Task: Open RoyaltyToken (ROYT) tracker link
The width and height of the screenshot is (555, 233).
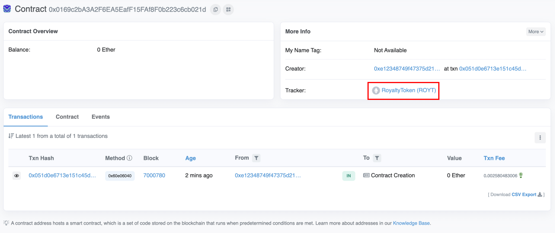Action: [x=408, y=91]
